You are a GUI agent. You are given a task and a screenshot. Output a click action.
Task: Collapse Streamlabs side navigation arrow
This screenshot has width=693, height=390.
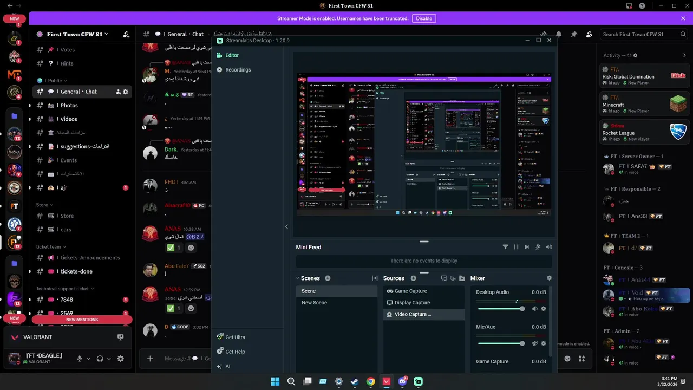(286, 227)
